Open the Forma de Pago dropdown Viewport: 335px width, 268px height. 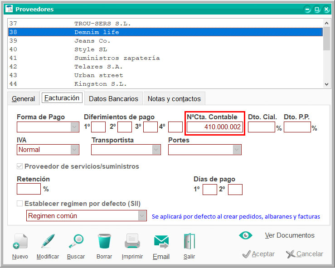(x=74, y=127)
